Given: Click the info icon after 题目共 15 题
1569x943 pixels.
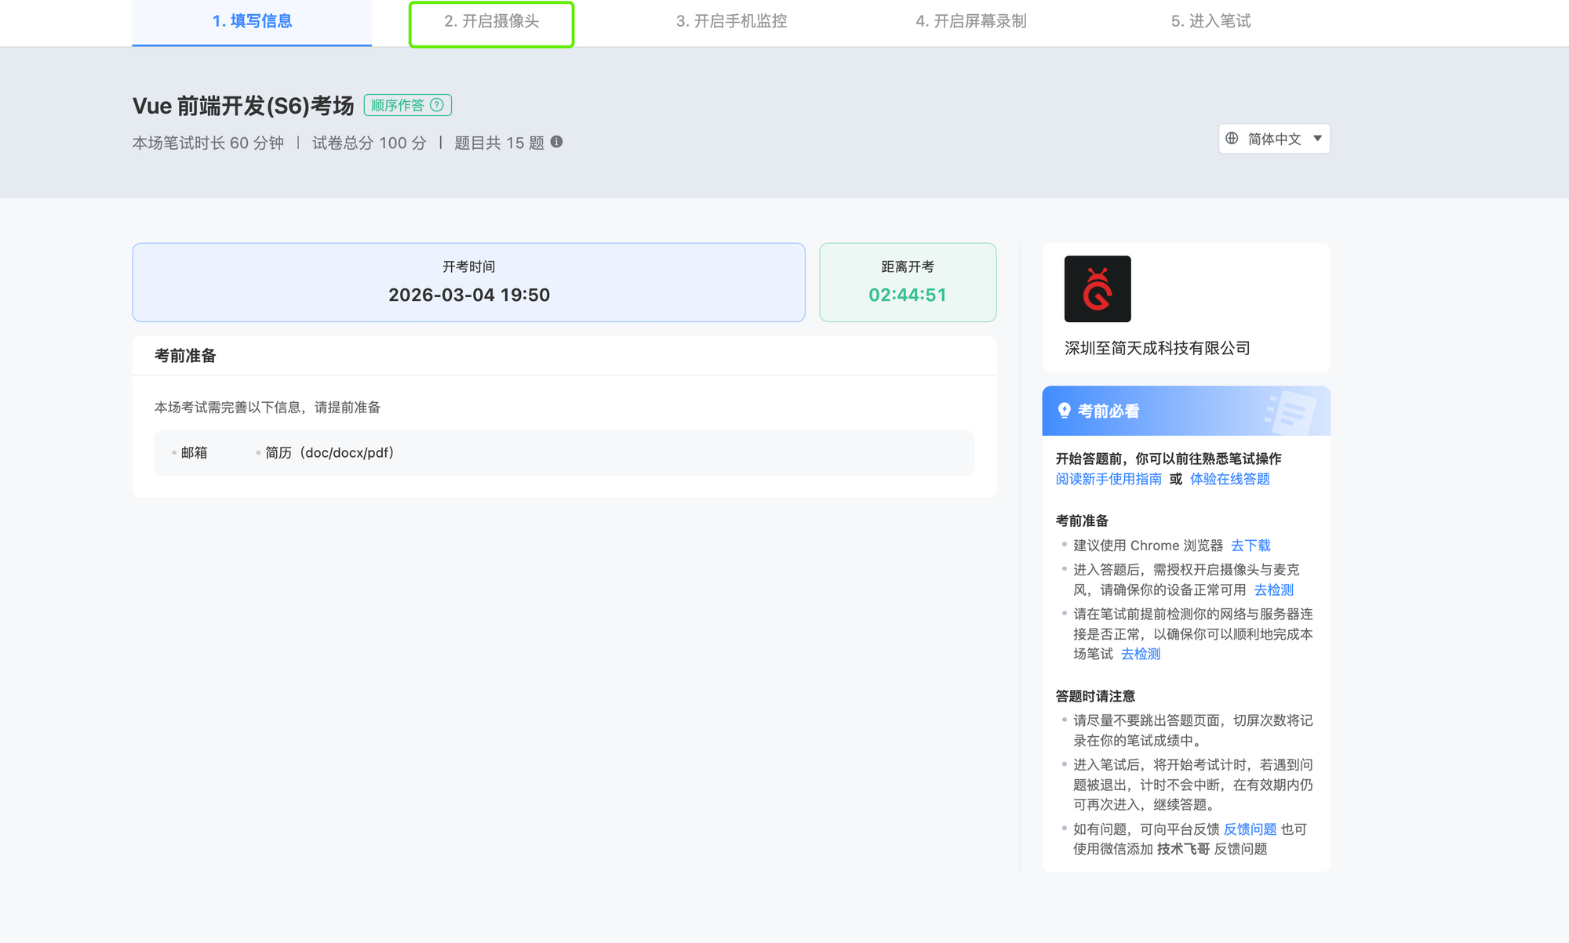Looking at the screenshot, I should tap(556, 142).
